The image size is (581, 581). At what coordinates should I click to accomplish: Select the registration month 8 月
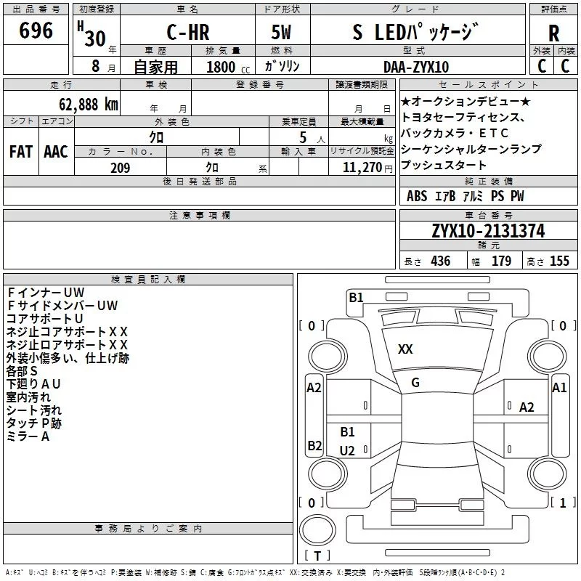coord(103,66)
